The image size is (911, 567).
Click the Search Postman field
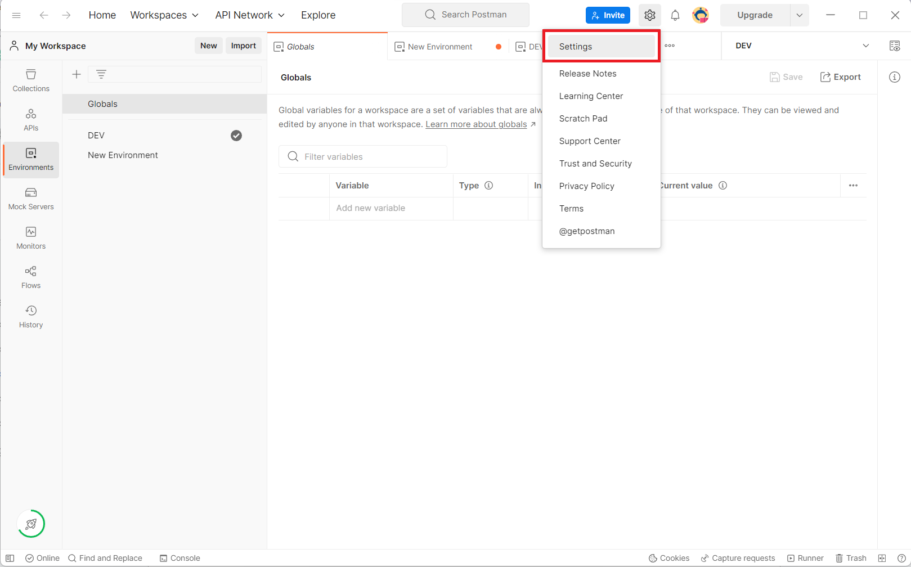click(x=465, y=15)
